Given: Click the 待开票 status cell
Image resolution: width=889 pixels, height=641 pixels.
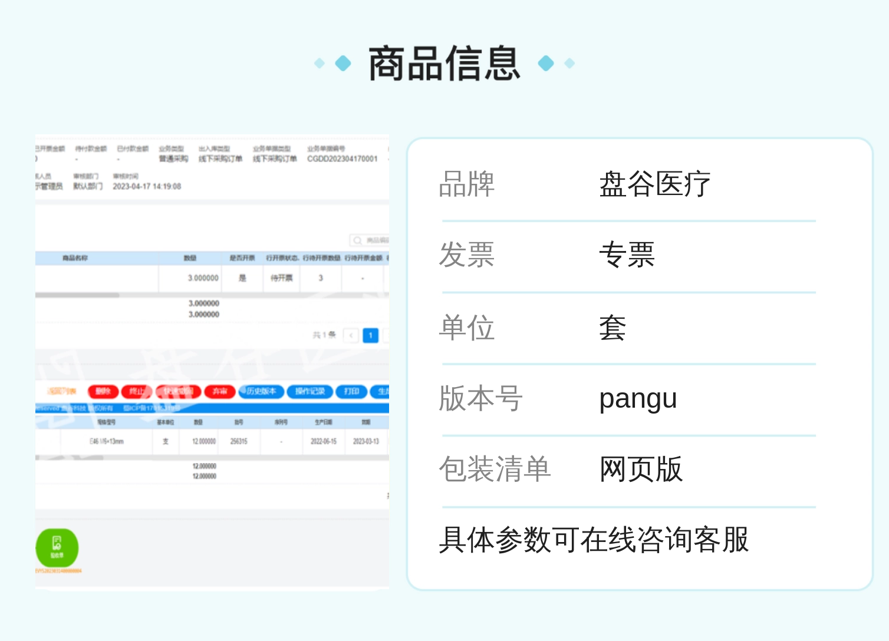Looking at the screenshot, I should tap(281, 278).
